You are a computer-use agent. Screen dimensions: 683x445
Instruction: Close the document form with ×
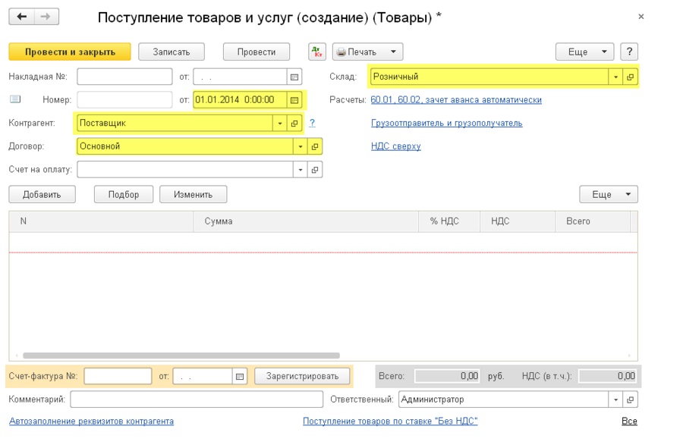[641, 17]
